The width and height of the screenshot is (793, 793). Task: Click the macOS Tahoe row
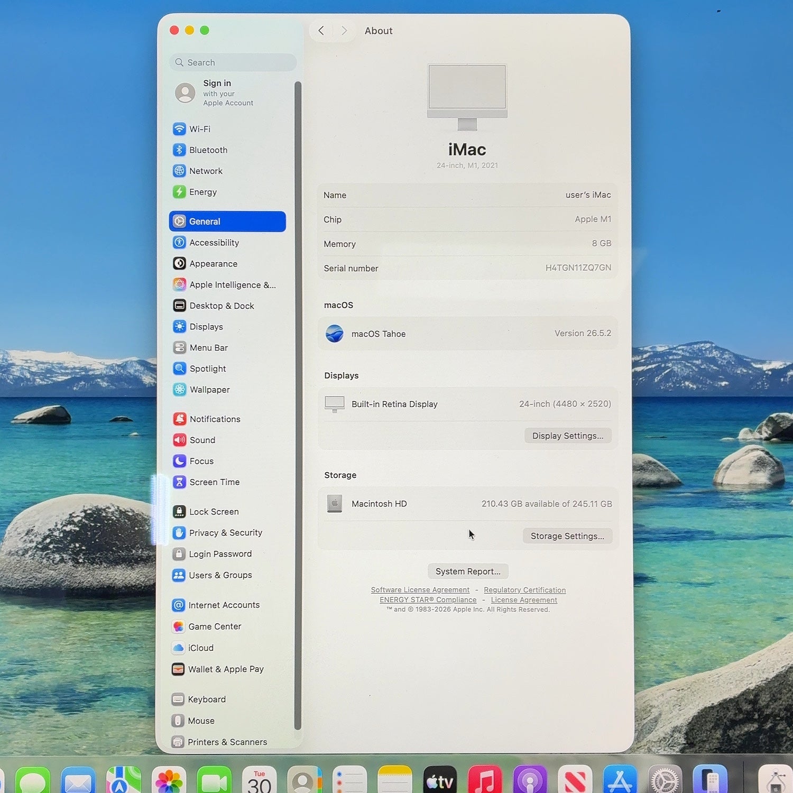(x=468, y=334)
